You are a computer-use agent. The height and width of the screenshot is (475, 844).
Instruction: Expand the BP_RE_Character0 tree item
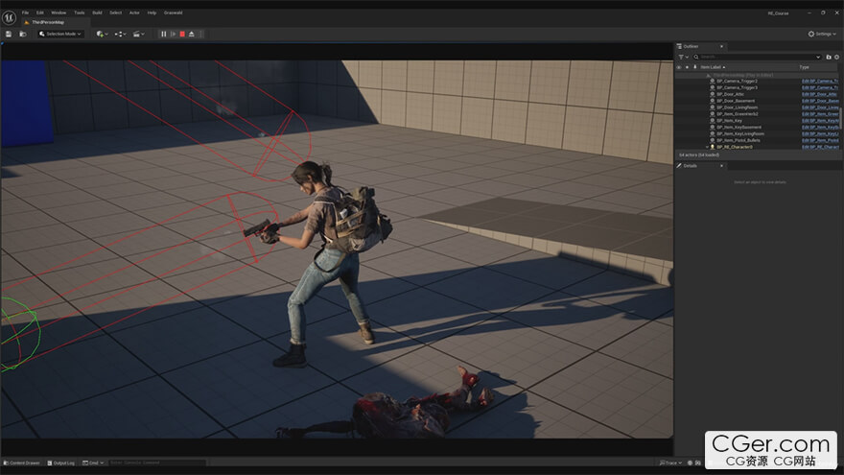tap(706, 147)
